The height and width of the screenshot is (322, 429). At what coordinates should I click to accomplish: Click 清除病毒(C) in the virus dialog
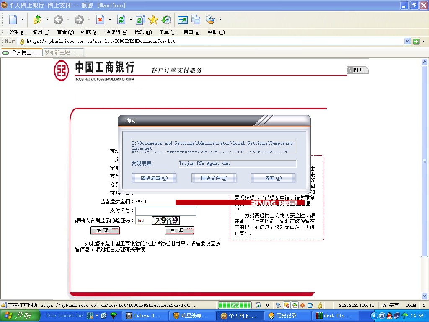(154, 178)
